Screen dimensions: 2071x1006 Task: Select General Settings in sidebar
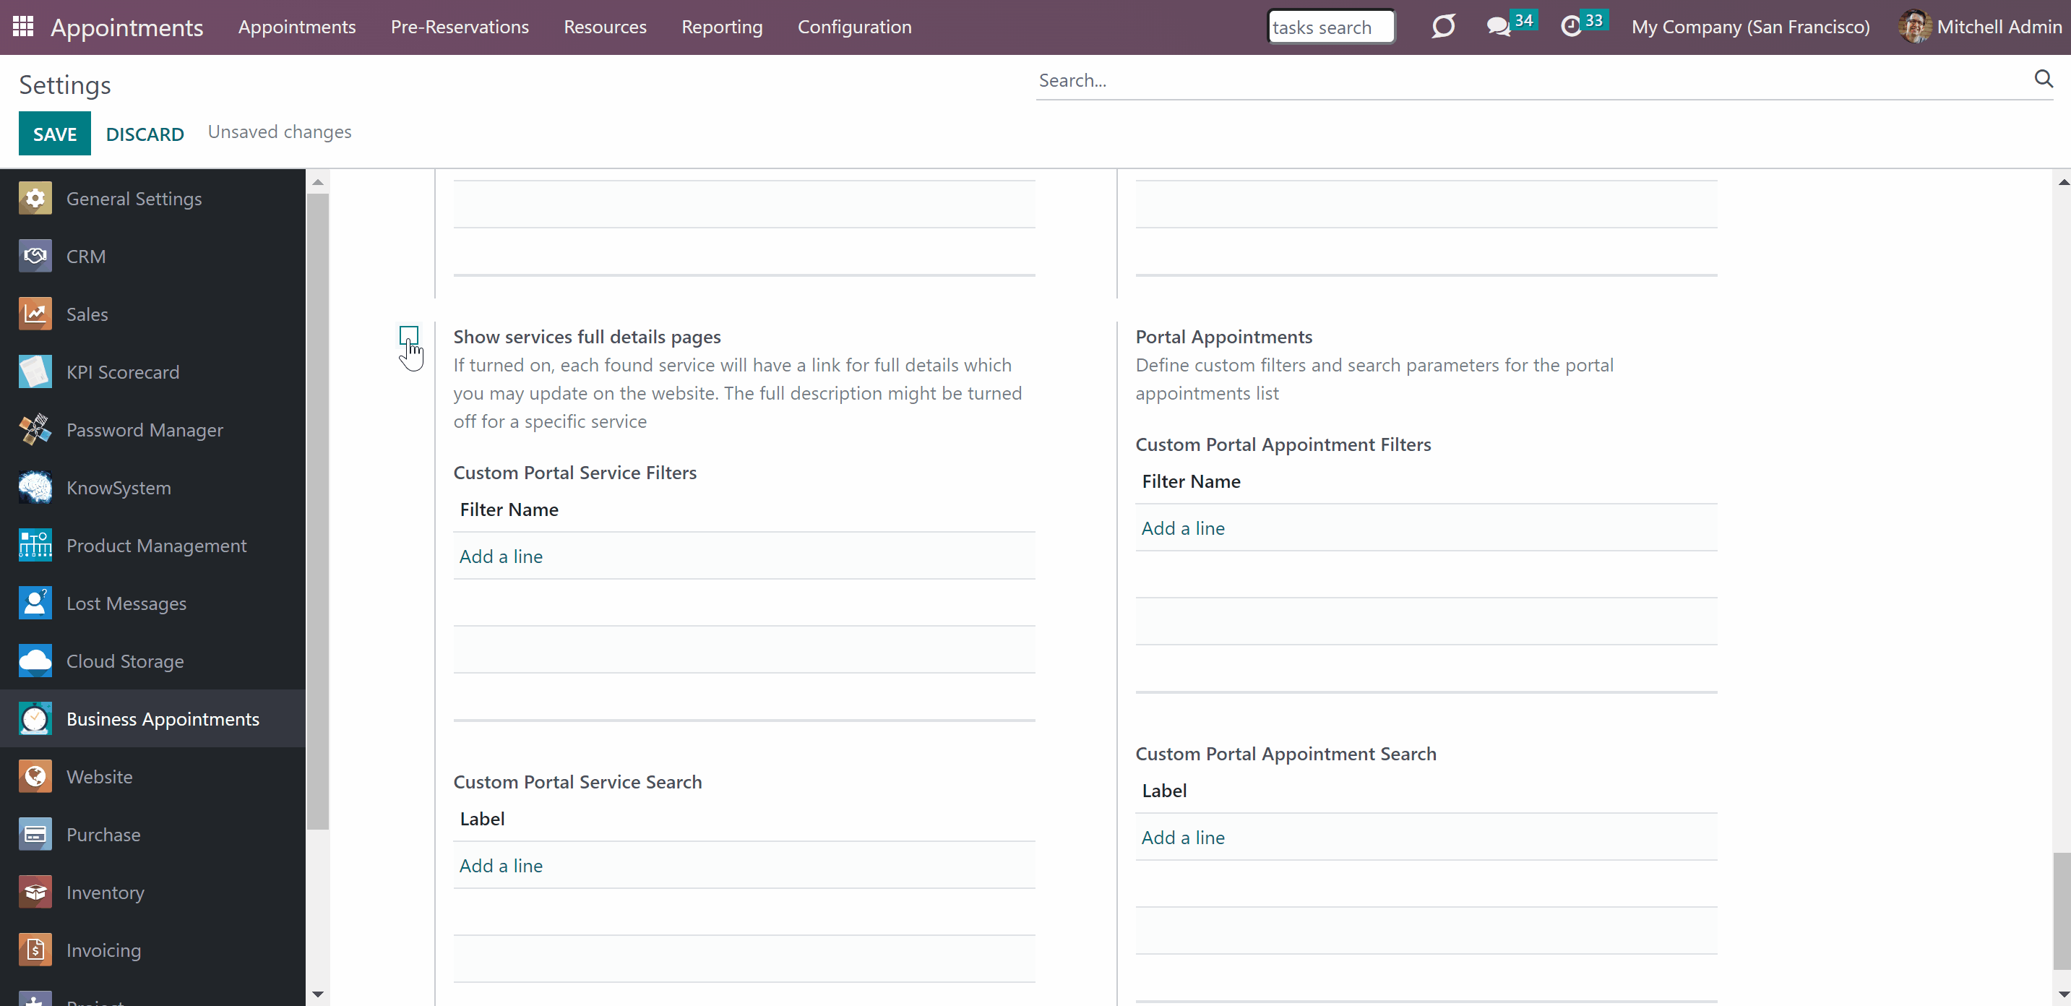[152, 199]
